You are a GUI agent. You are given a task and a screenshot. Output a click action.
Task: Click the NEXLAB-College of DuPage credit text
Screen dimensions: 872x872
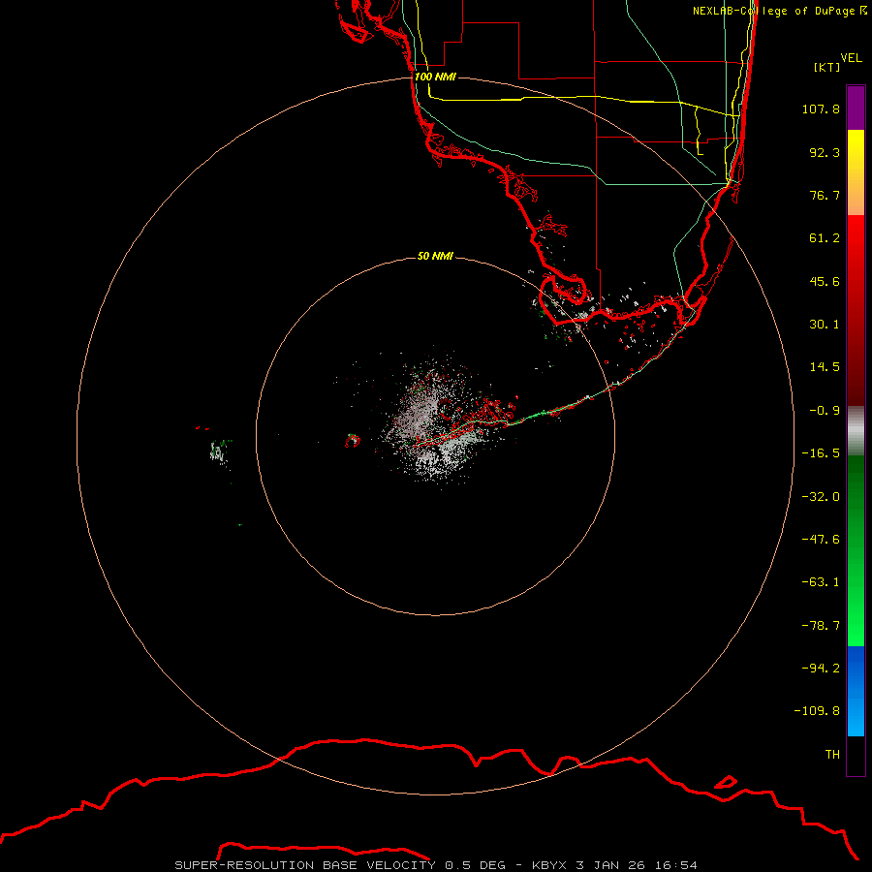pyautogui.click(x=780, y=11)
